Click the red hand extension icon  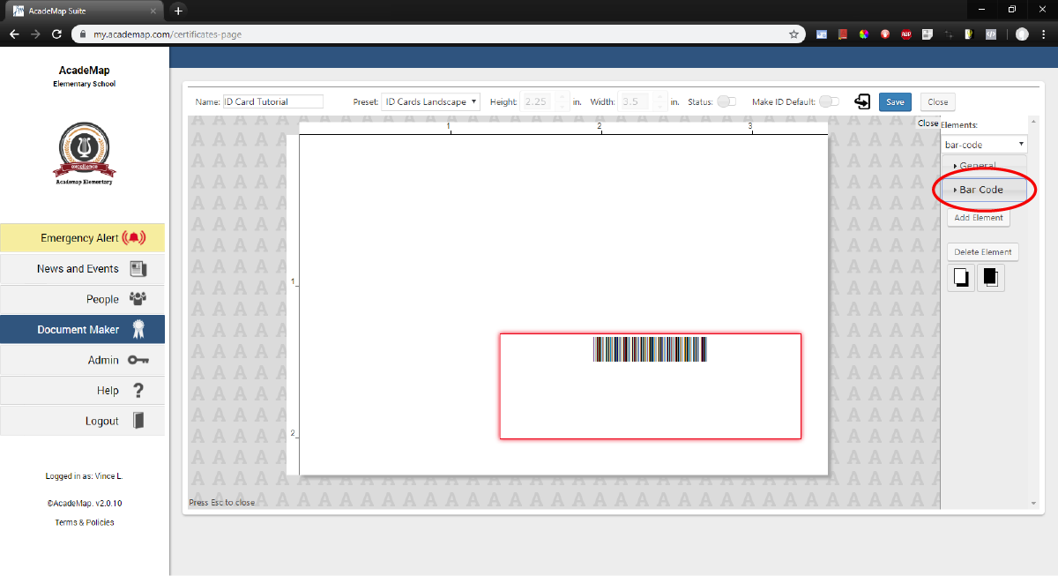coord(885,34)
